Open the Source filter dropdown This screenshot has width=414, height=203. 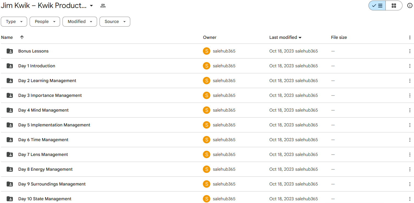click(115, 22)
